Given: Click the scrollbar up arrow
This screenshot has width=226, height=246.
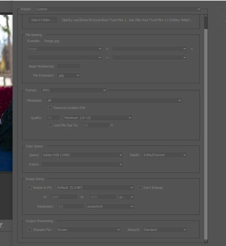Looking at the screenshot, I should pos(206,16).
